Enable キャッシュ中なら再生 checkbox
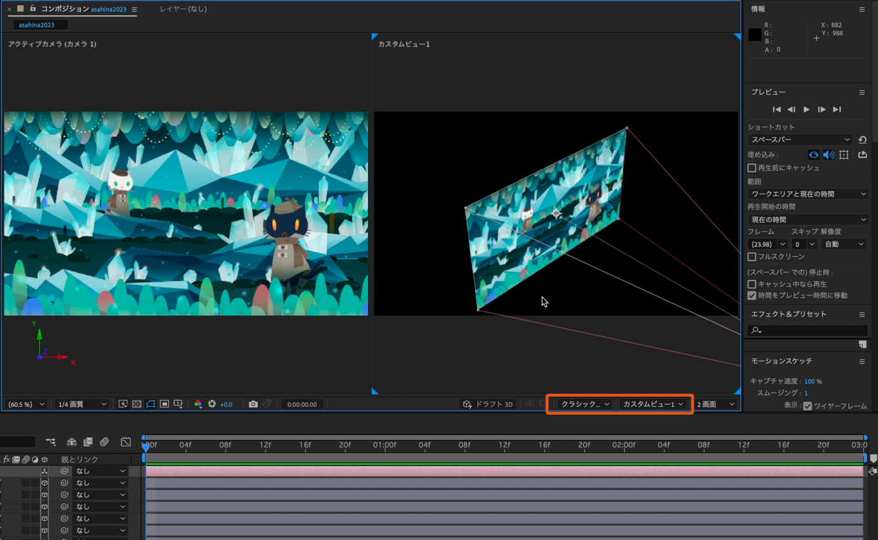This screenshot has width=878, height=540. pyautogui.click(x=752, y=284)
